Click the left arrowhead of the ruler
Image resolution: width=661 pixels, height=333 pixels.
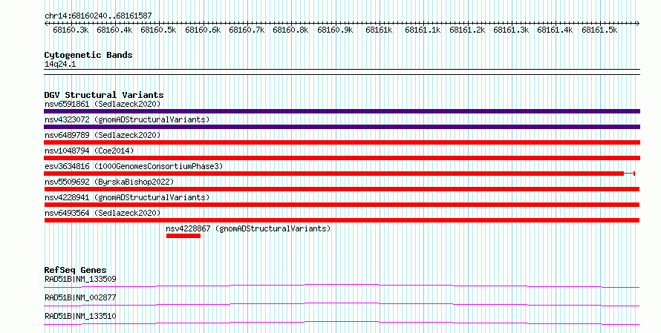[x=46, y=24]
